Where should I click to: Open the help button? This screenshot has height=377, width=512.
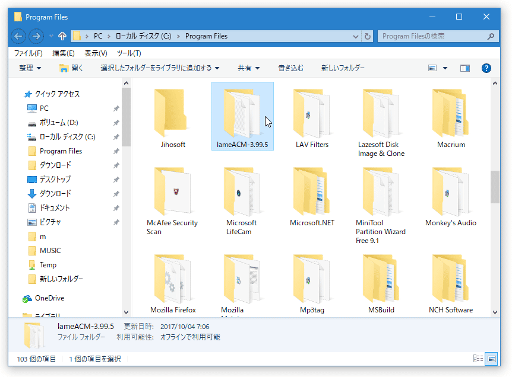[x=486, y=68]
